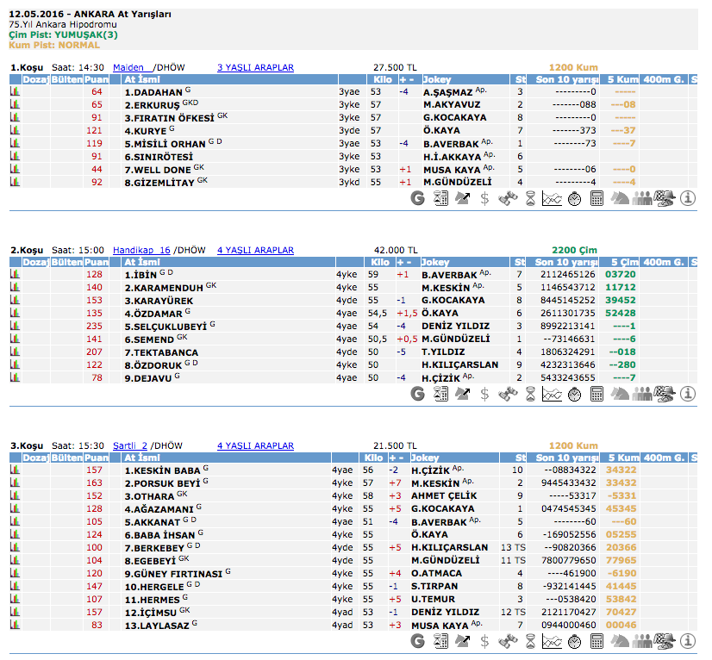Open the Maiden race type link
This screenshot has height=660, width=712.
click(128, 67)
